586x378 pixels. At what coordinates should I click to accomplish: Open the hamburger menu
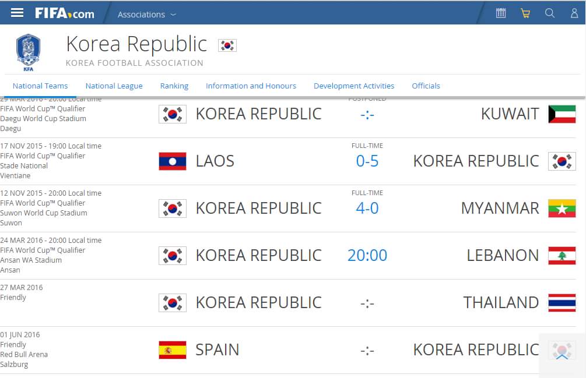pyautogui.click(x=17, y=13)
